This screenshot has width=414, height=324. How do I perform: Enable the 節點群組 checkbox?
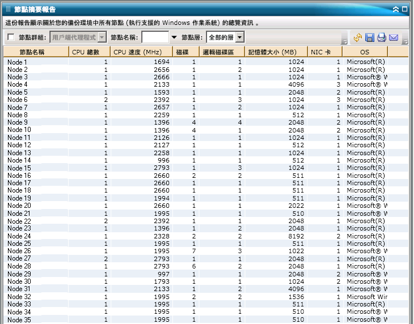click(11, 37)
